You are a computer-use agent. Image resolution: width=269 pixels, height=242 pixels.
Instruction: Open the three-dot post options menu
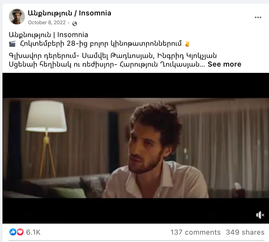tap(258, 17)
